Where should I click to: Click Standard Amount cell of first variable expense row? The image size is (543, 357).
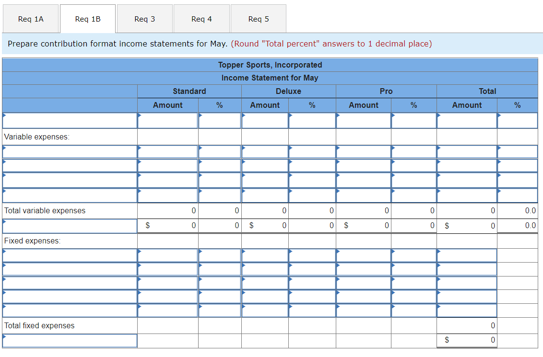[x=167, y=152]
